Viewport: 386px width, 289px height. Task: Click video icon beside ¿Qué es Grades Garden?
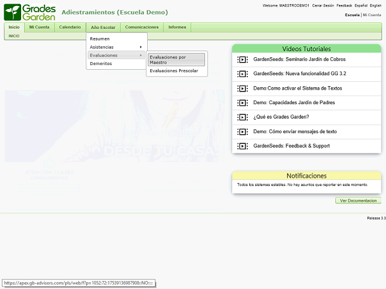pyautogui.click(x=242, y=117)
